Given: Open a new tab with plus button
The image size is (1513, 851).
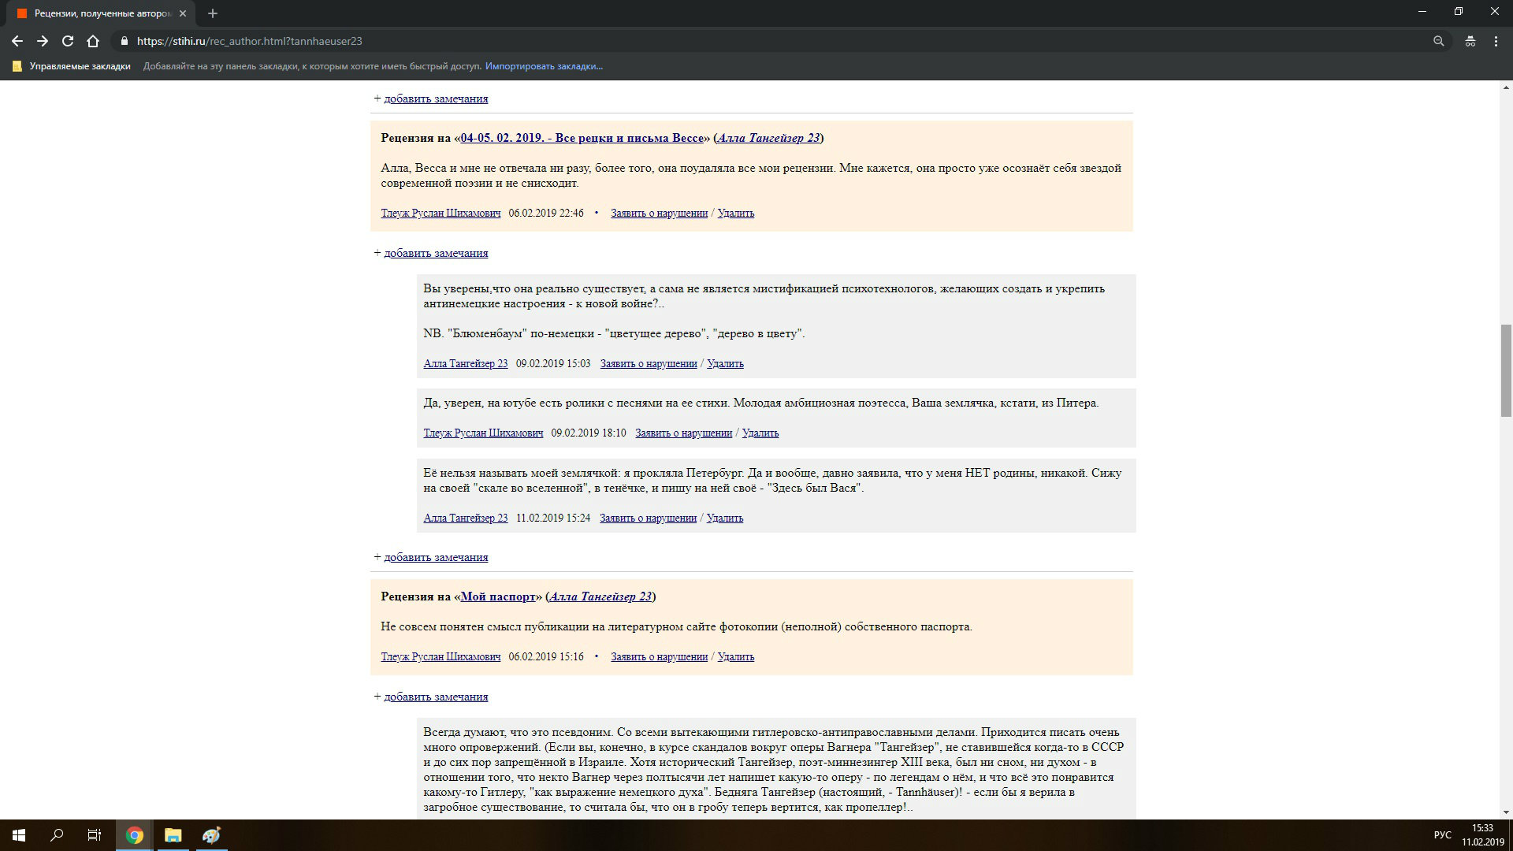Looking at the screenshot, I should [212, 13].
